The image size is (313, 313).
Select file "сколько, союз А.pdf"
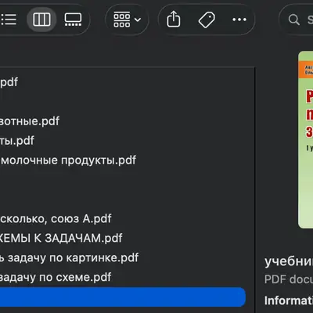click(56, 218)
